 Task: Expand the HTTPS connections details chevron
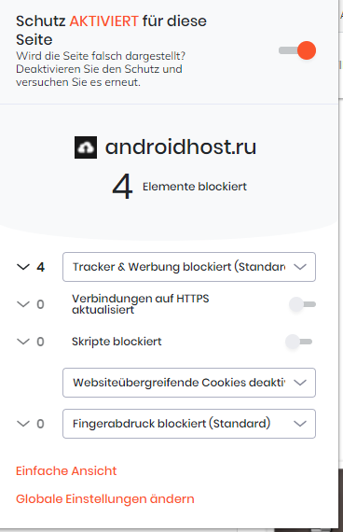pyautogui.click(x=23, y=304)
